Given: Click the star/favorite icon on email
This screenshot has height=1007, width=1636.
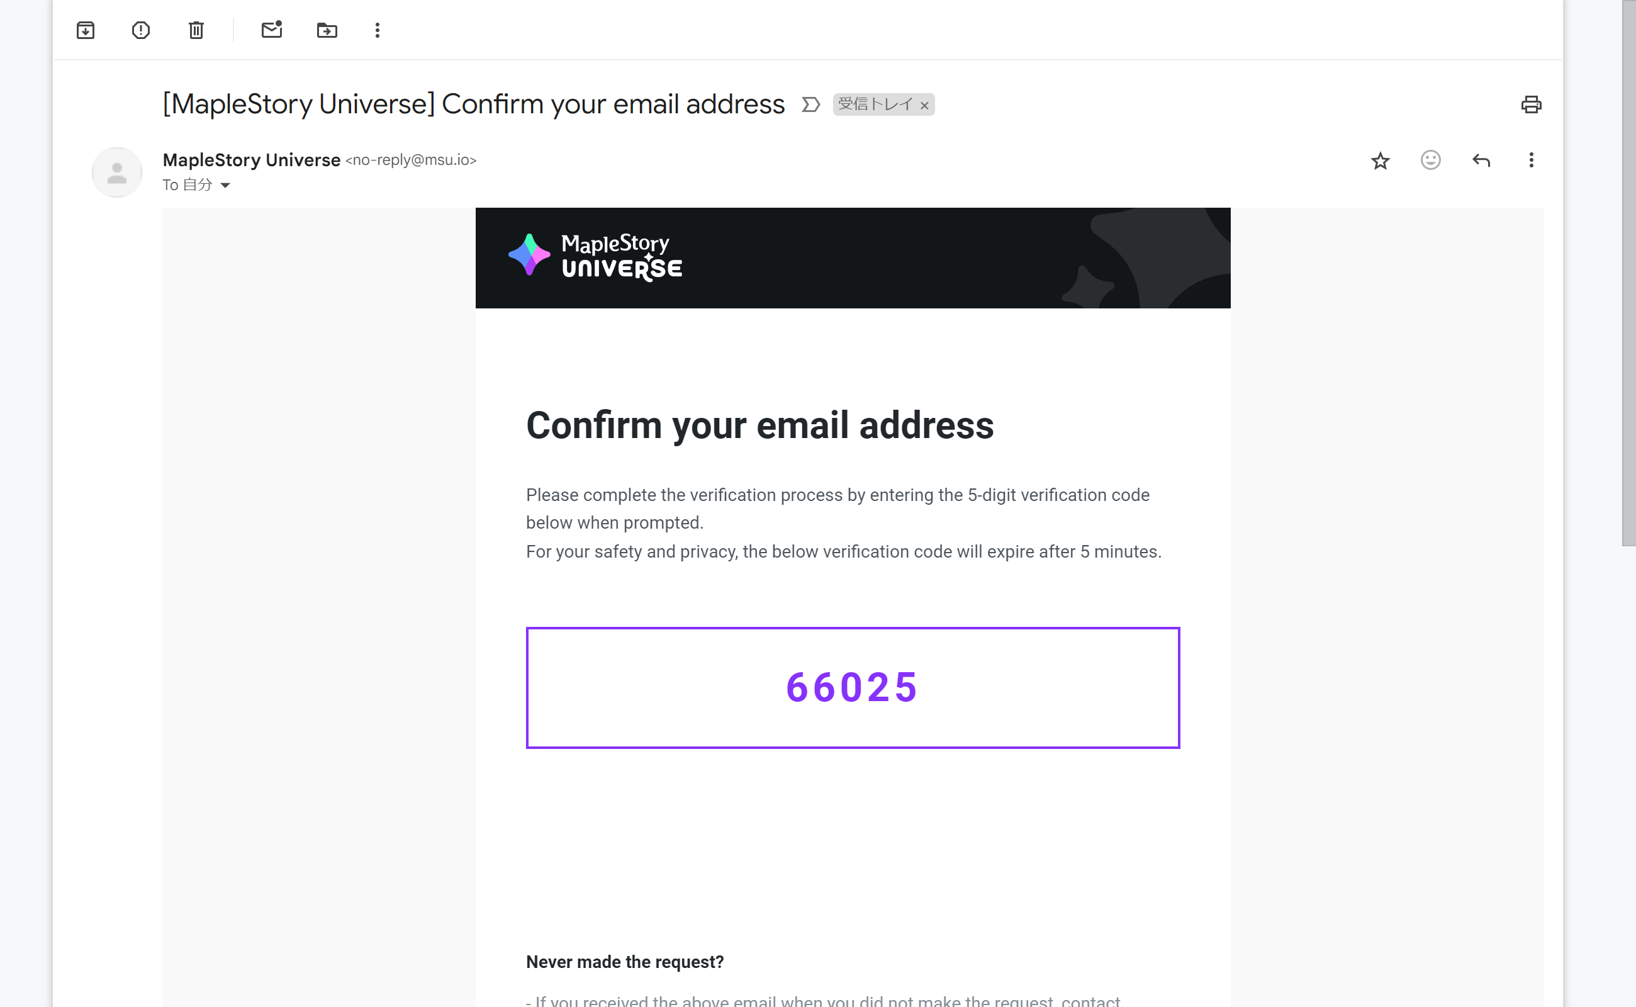Looking at the screenshot, I should coord(1380,161).
